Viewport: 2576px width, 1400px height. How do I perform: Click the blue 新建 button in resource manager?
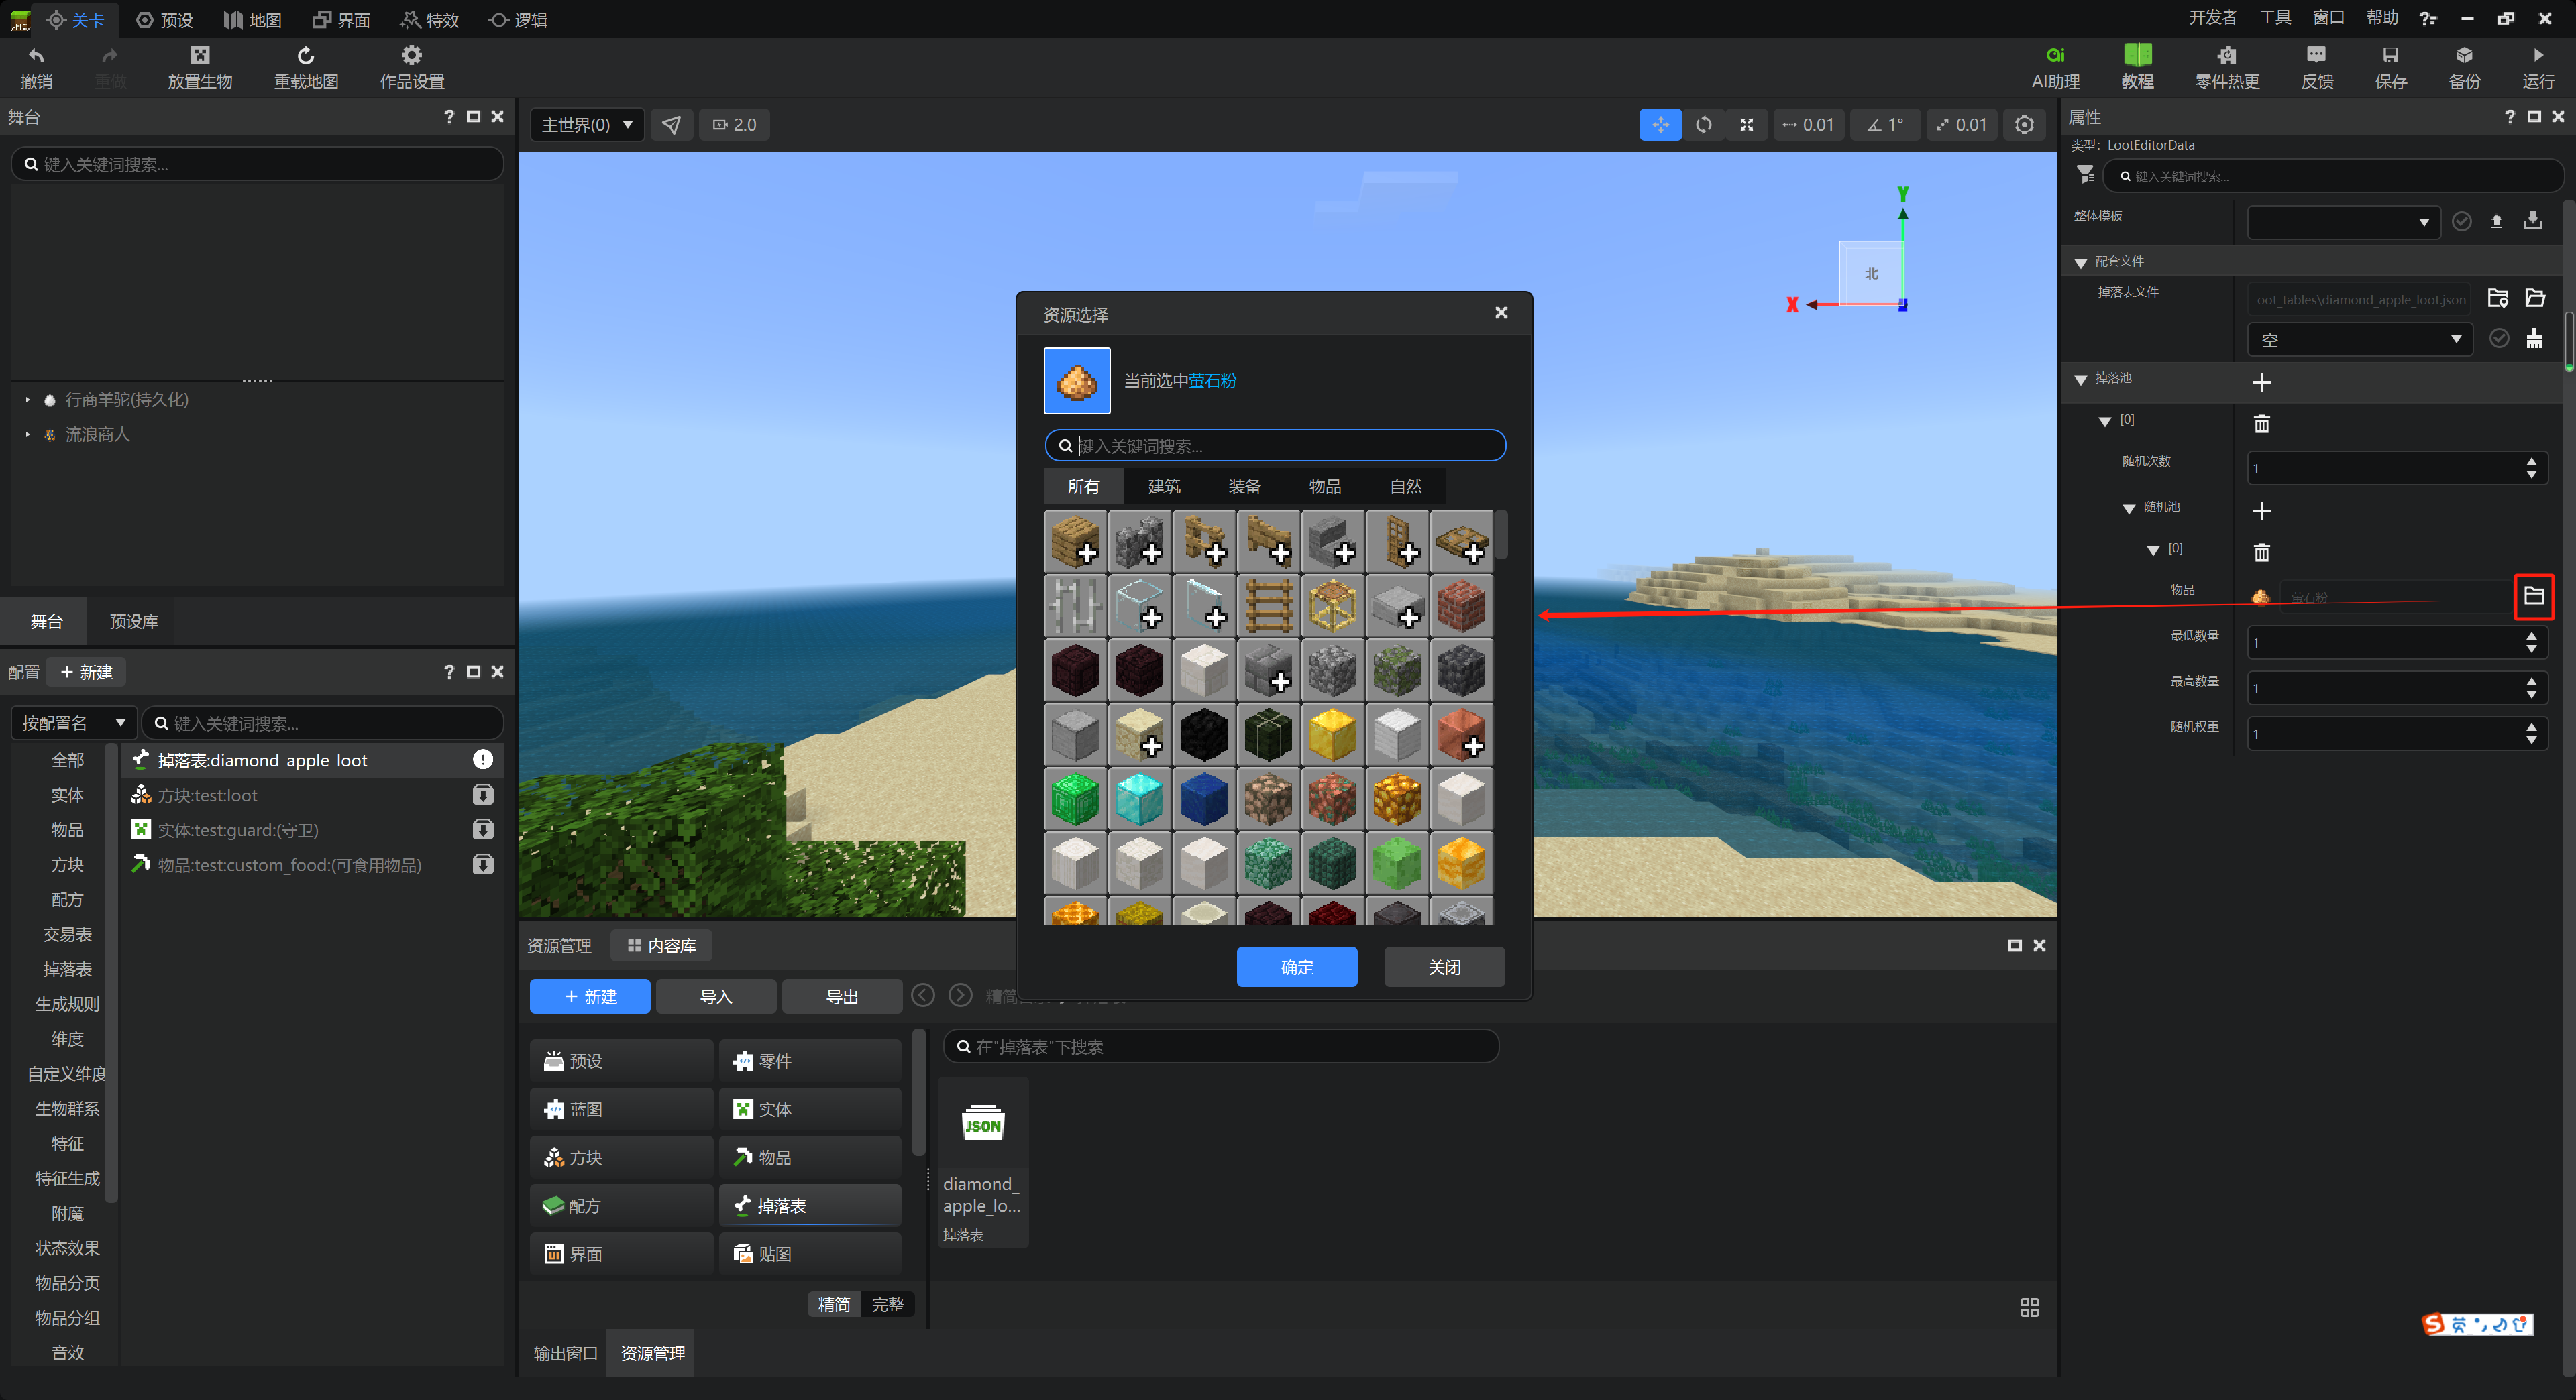(x=589, y=996)
